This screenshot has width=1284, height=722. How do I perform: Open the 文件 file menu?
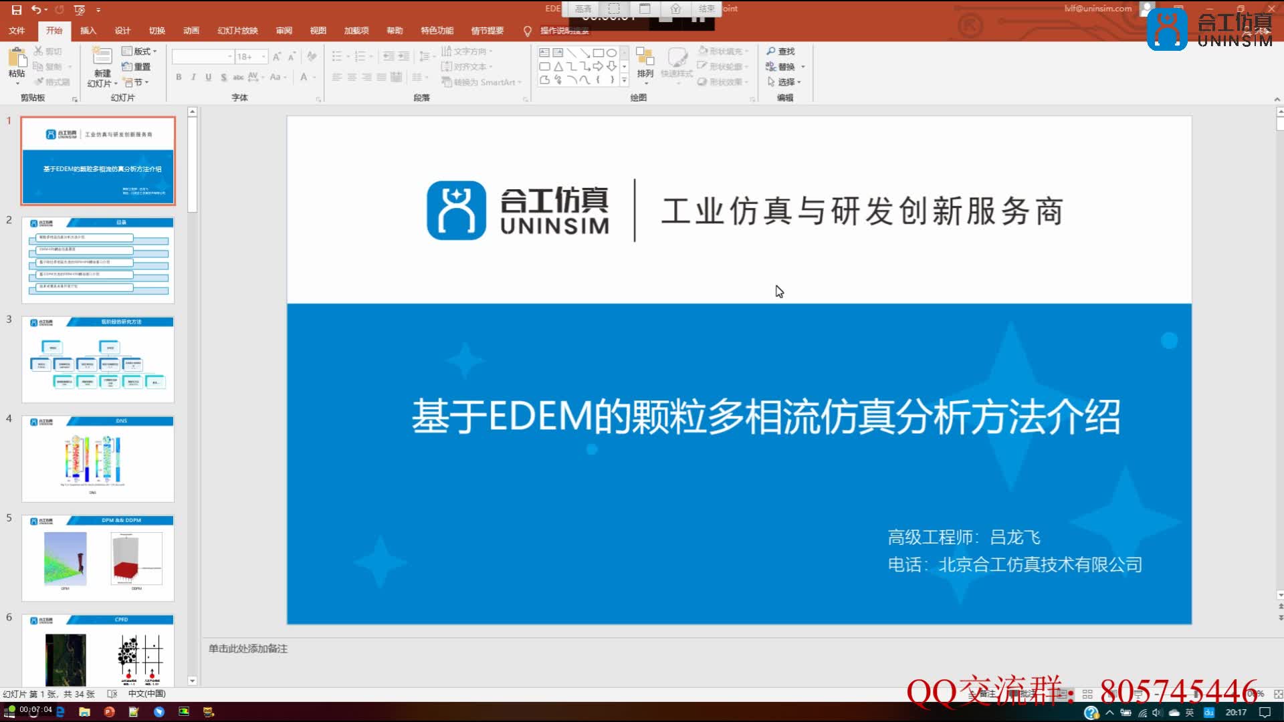17,31
